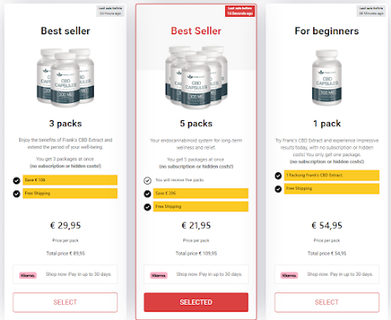Click checkmark icon beside Save € 106

click(x=17, y=180)
